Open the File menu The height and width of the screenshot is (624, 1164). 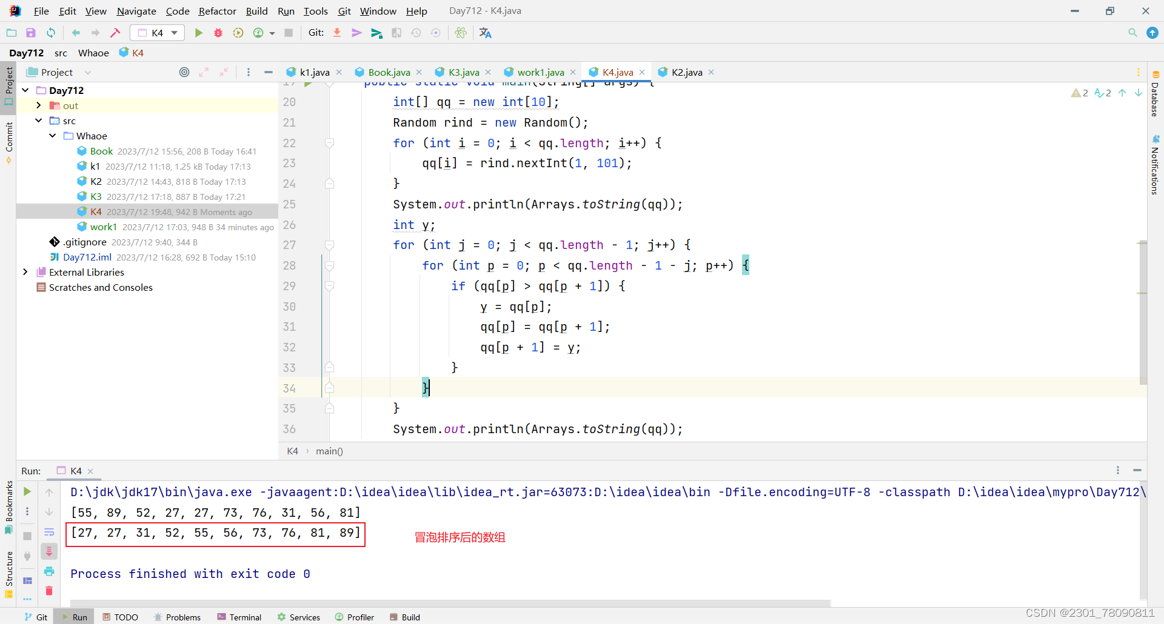pyautogui.click(x=41, y=11)
